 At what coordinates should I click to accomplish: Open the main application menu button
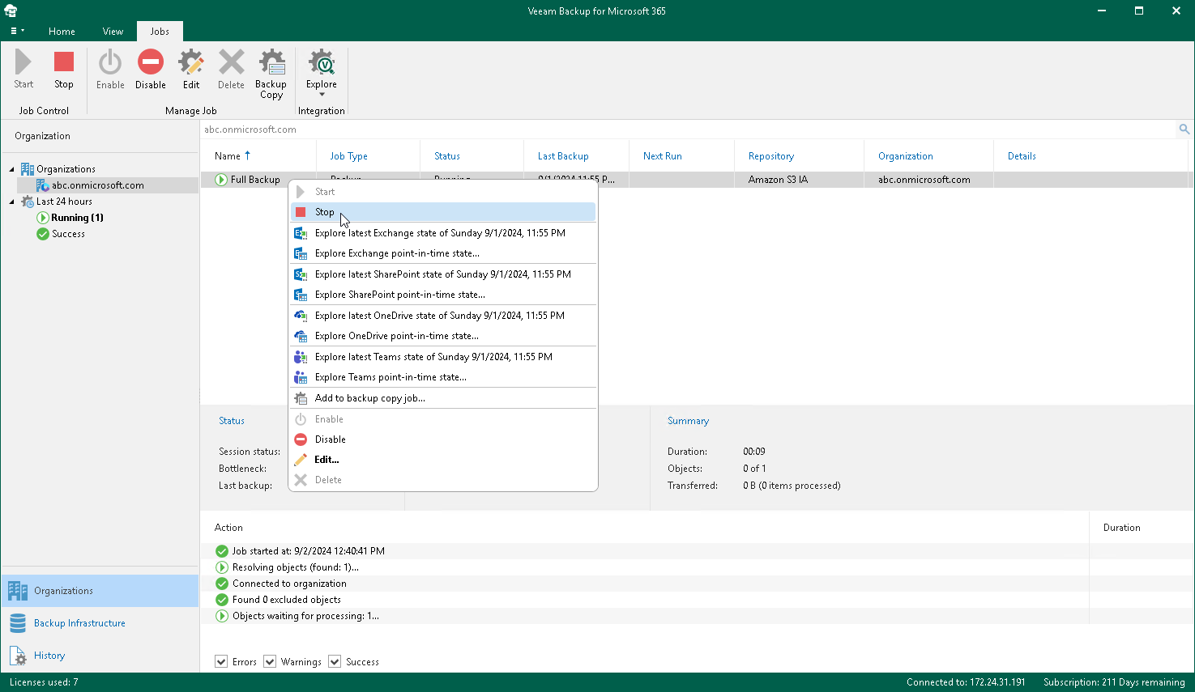pos(16,31)
